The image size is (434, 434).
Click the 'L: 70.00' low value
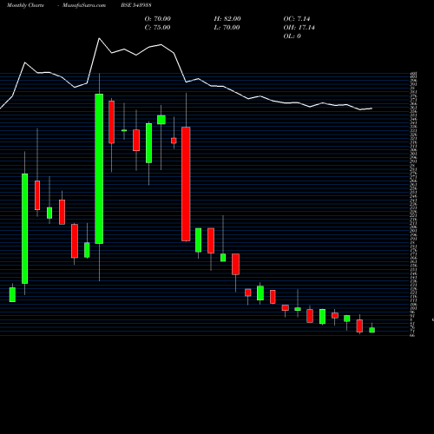pyautogui.click(x=227, y=28)
